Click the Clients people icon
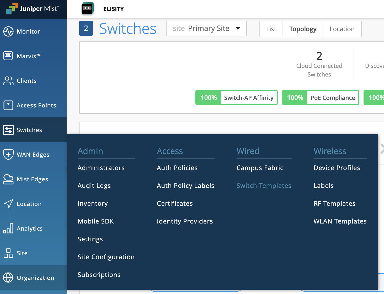This screenshot has width=384, height=294. (x=8, y=81)
